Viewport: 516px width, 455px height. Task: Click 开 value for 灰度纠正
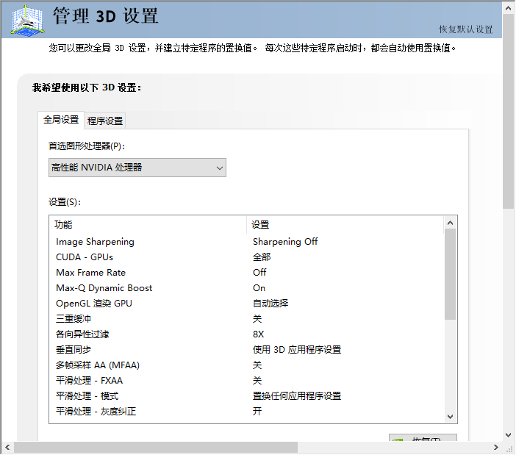(257, 412)
